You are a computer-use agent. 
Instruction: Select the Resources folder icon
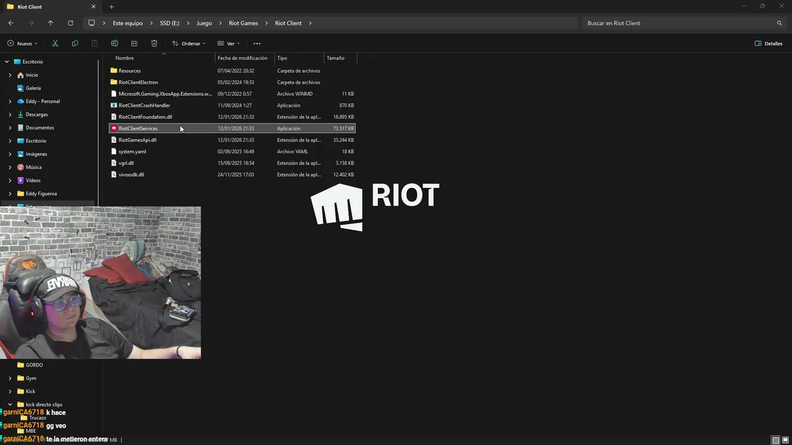[113, 70]
